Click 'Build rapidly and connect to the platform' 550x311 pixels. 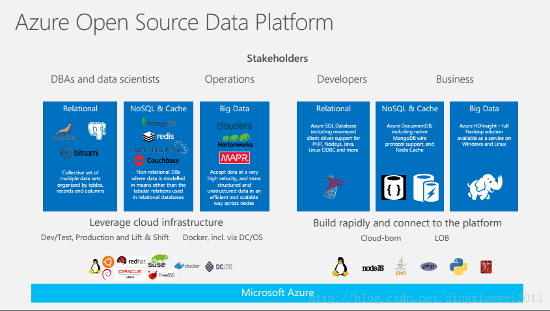[x=407, y=223]
